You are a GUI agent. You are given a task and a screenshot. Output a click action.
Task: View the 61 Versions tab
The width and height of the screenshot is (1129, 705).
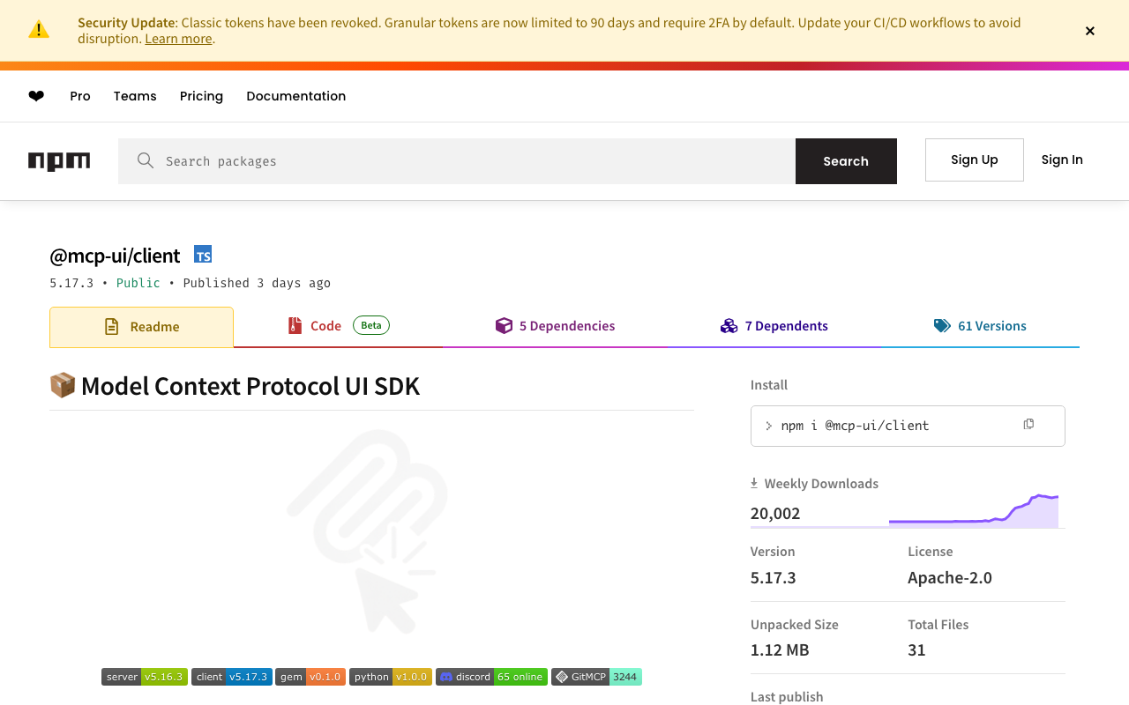[980, 326]
